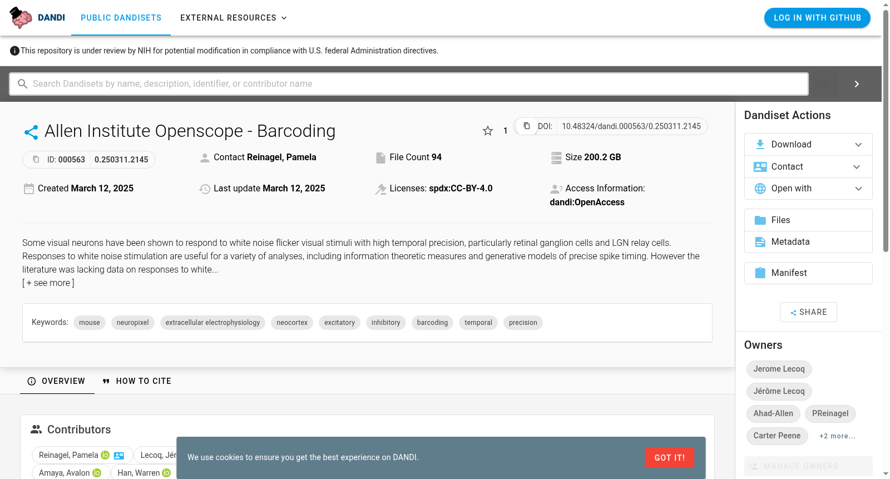Select the Carter Peene owner chip
This screenshot has width=890, height=479.
[x=777, y=436]
